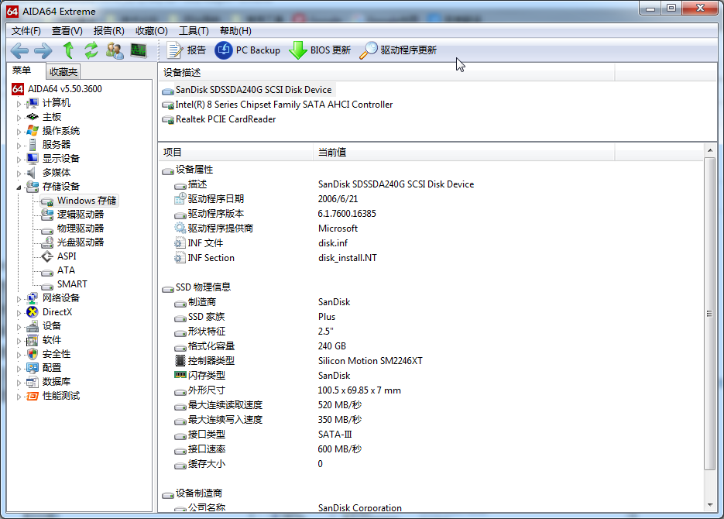Expand the 网络设备 tree node
The height and width of the screenshot is (519, 724).
19,299
